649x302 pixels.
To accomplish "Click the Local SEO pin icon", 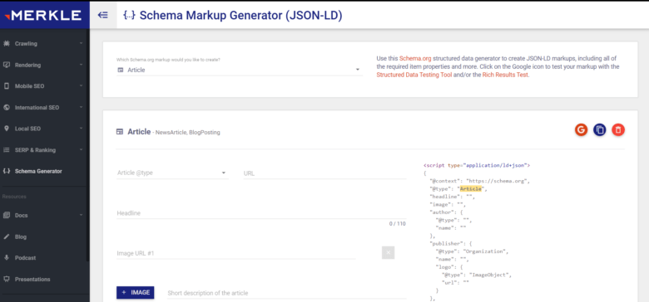I will point(6,129).
